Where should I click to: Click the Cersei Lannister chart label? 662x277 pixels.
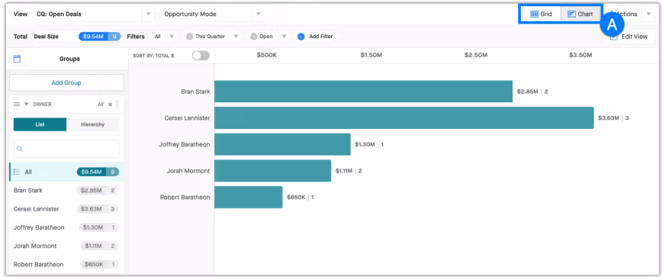click(187, 118)
